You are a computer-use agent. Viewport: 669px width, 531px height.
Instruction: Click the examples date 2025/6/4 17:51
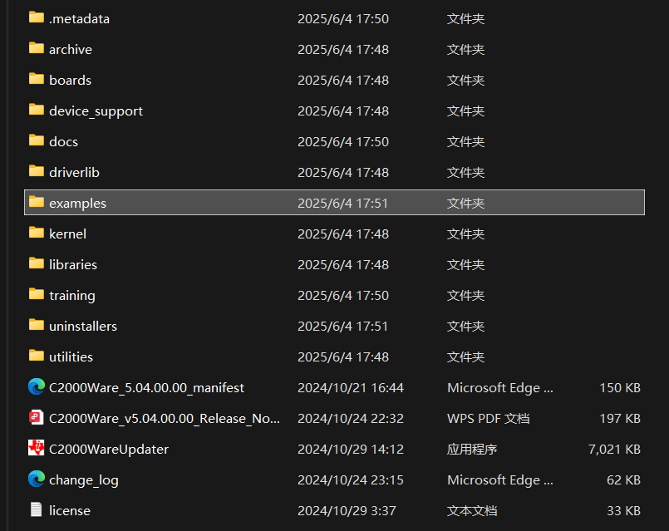click(343, 204)
